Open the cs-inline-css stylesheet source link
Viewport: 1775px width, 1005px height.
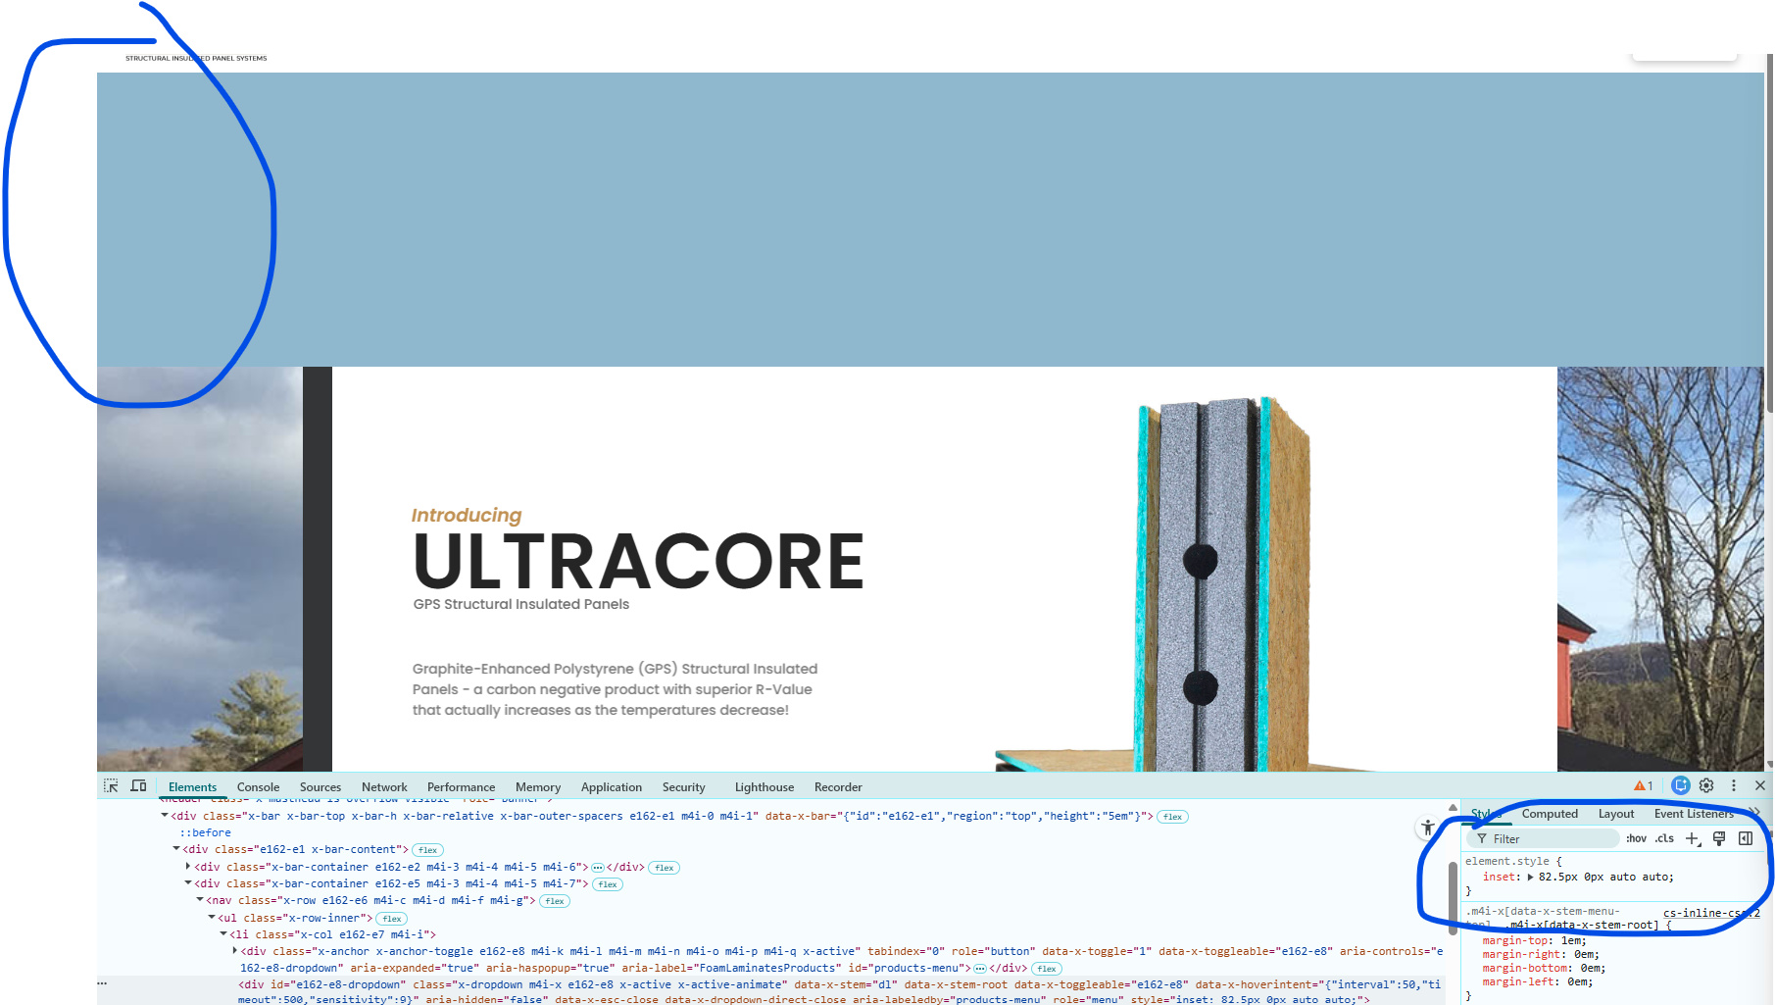click(x=1710, y=913)
